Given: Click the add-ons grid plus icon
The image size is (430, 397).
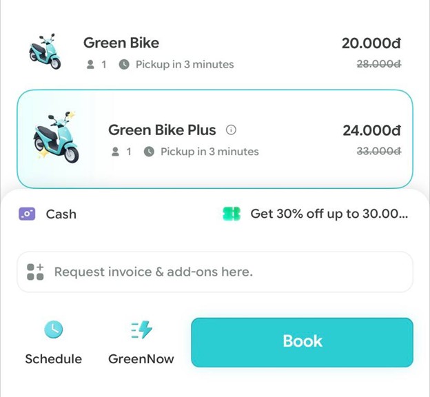Looking at the screenshot, I should pyautogui.click(x=35, y=272).
